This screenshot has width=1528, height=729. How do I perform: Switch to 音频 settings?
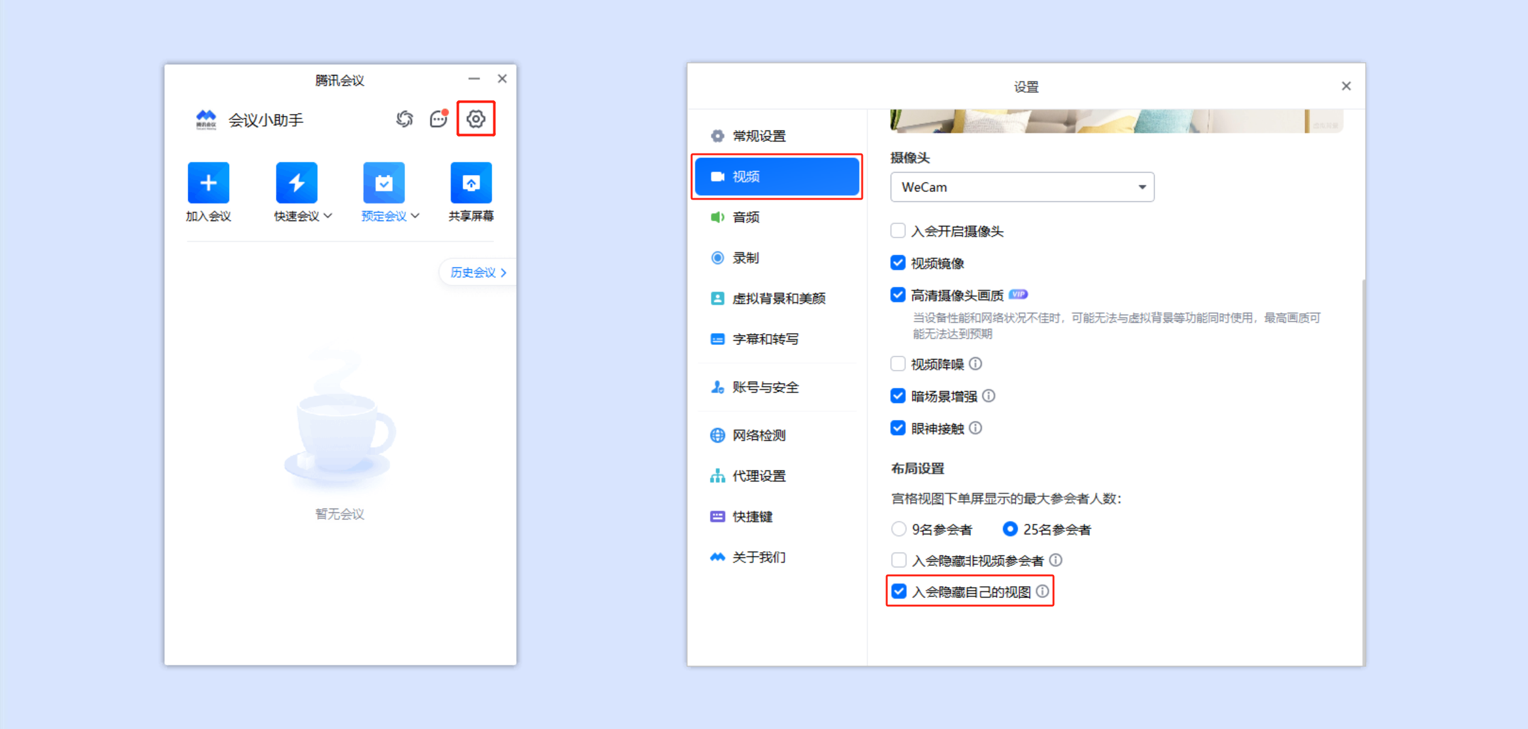(777, 217)
